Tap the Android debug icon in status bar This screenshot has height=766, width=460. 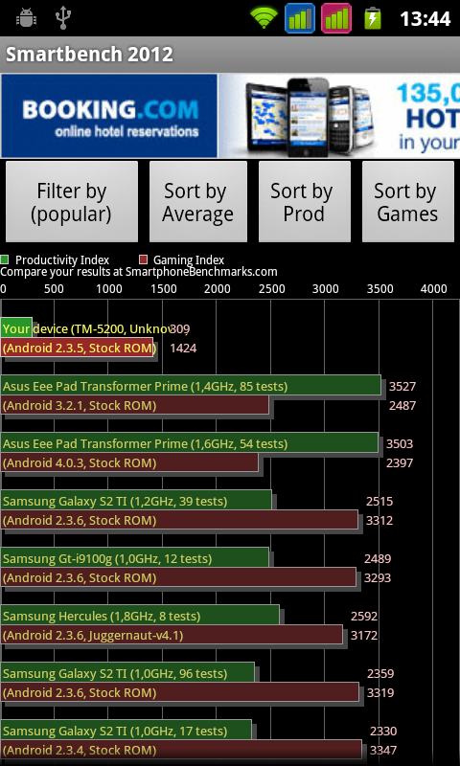pos(27,18)
